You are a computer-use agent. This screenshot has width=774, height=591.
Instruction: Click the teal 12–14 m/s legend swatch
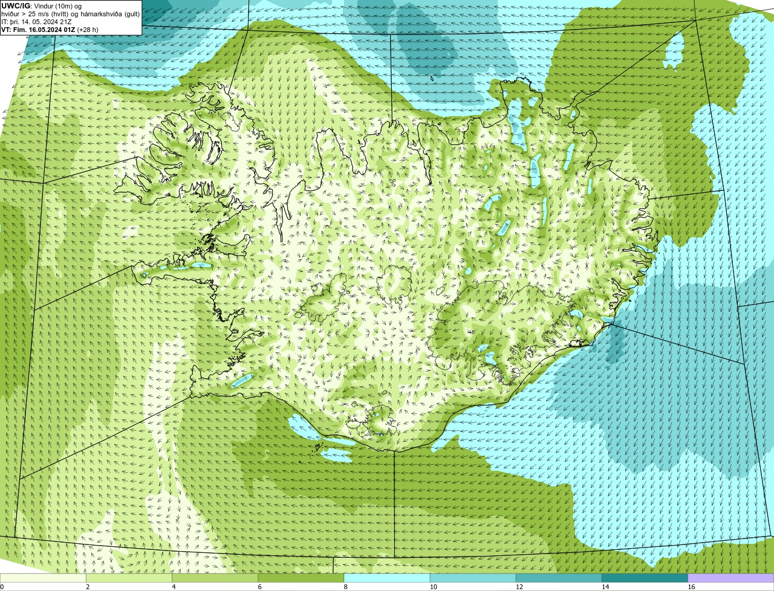(559, 578)
